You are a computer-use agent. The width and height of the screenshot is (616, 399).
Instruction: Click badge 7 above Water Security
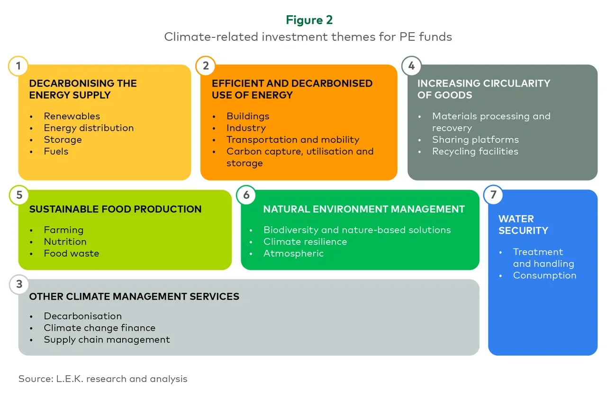pos(493,195)
